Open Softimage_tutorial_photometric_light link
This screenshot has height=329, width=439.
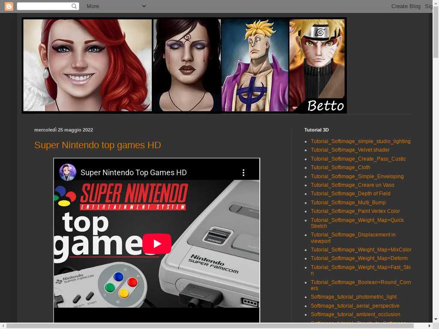point(353,297)
